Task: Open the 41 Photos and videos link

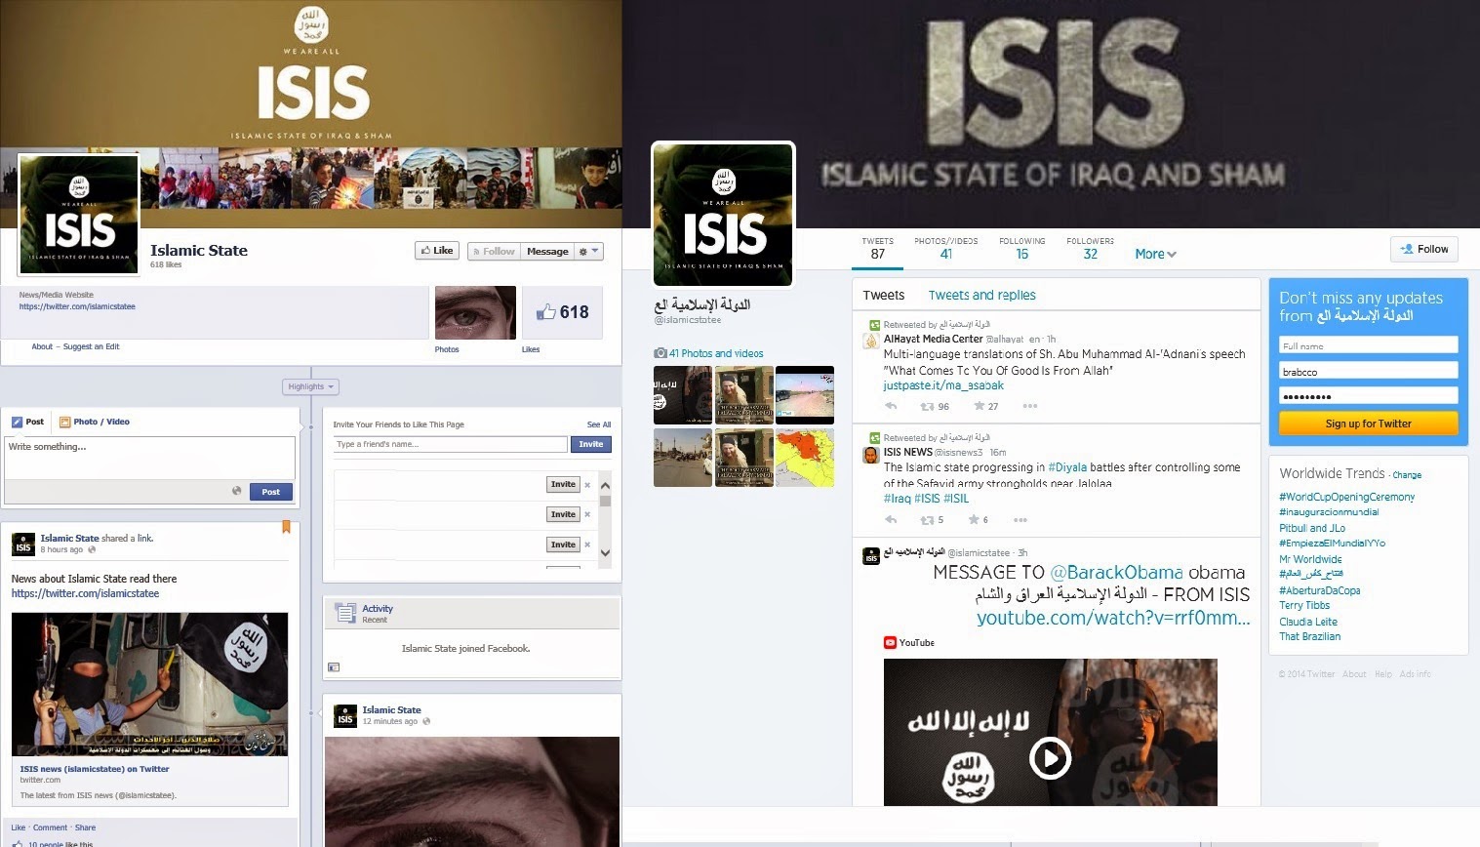Action: (716, 353)
